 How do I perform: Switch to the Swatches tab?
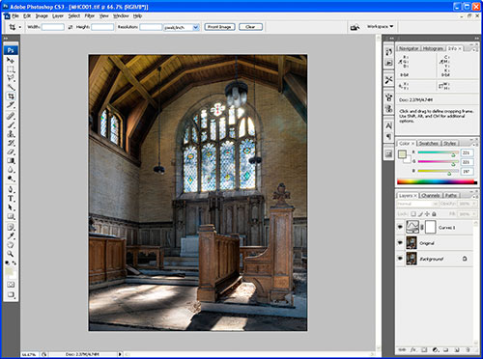click(429, 143)
